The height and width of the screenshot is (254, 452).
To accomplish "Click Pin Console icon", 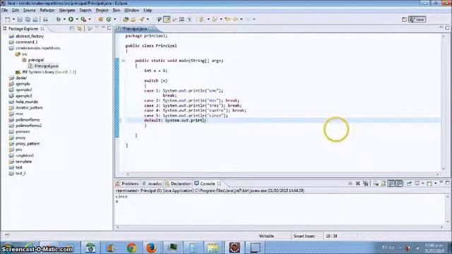I will pos(410,183).
